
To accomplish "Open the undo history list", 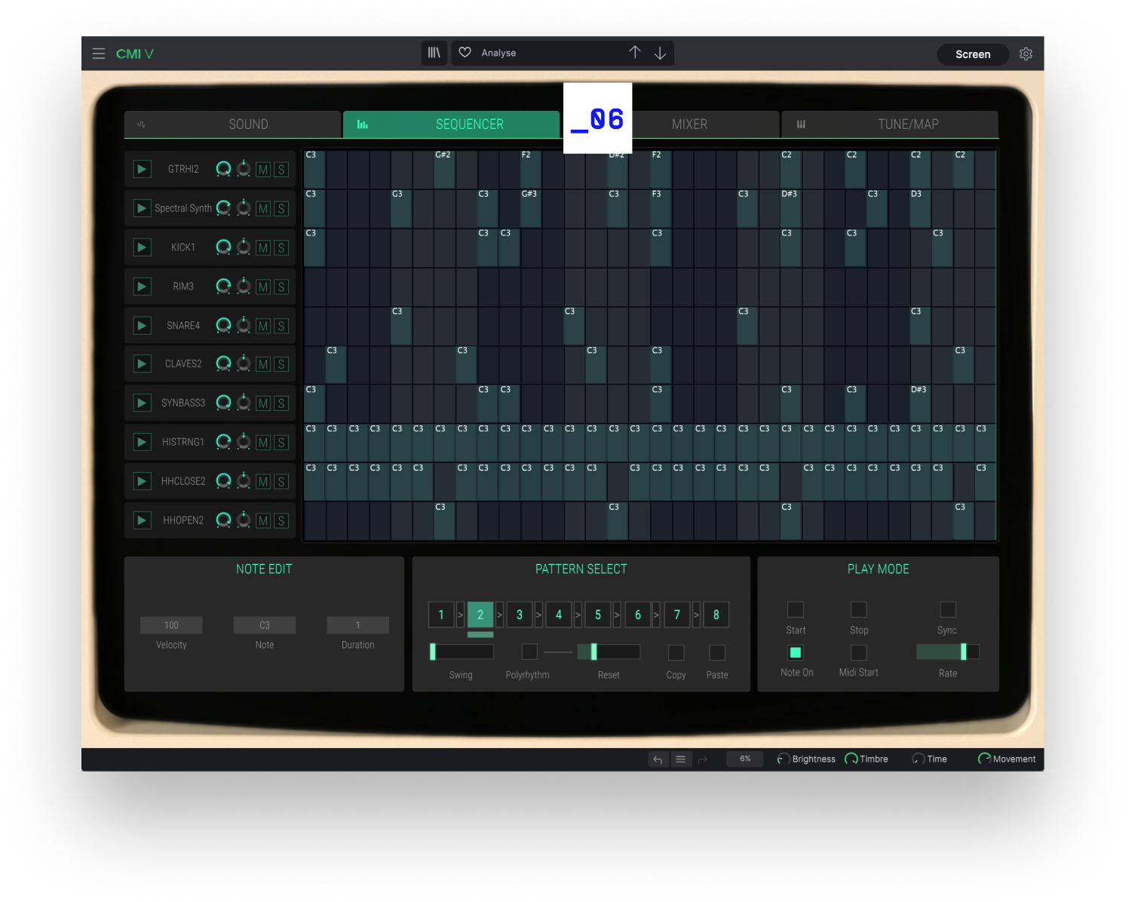I will pos(680,759).
